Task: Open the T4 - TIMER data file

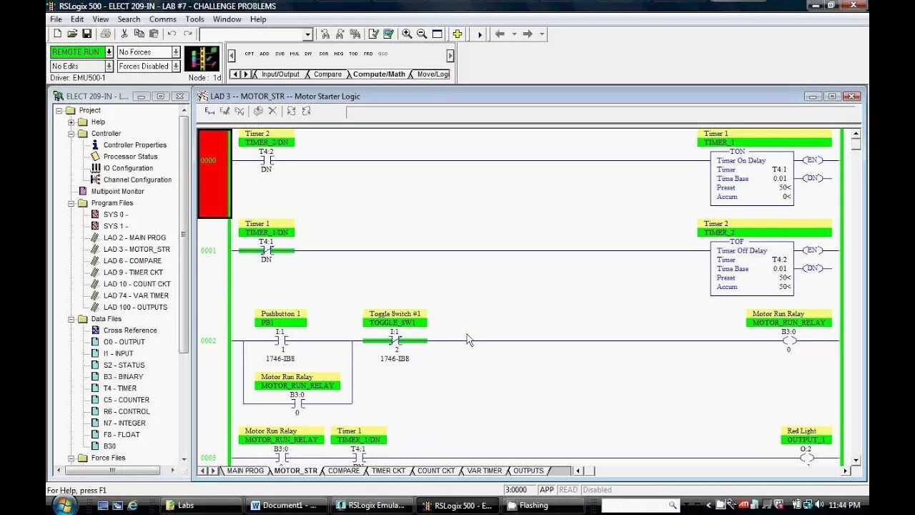Action: coord(120,388)
